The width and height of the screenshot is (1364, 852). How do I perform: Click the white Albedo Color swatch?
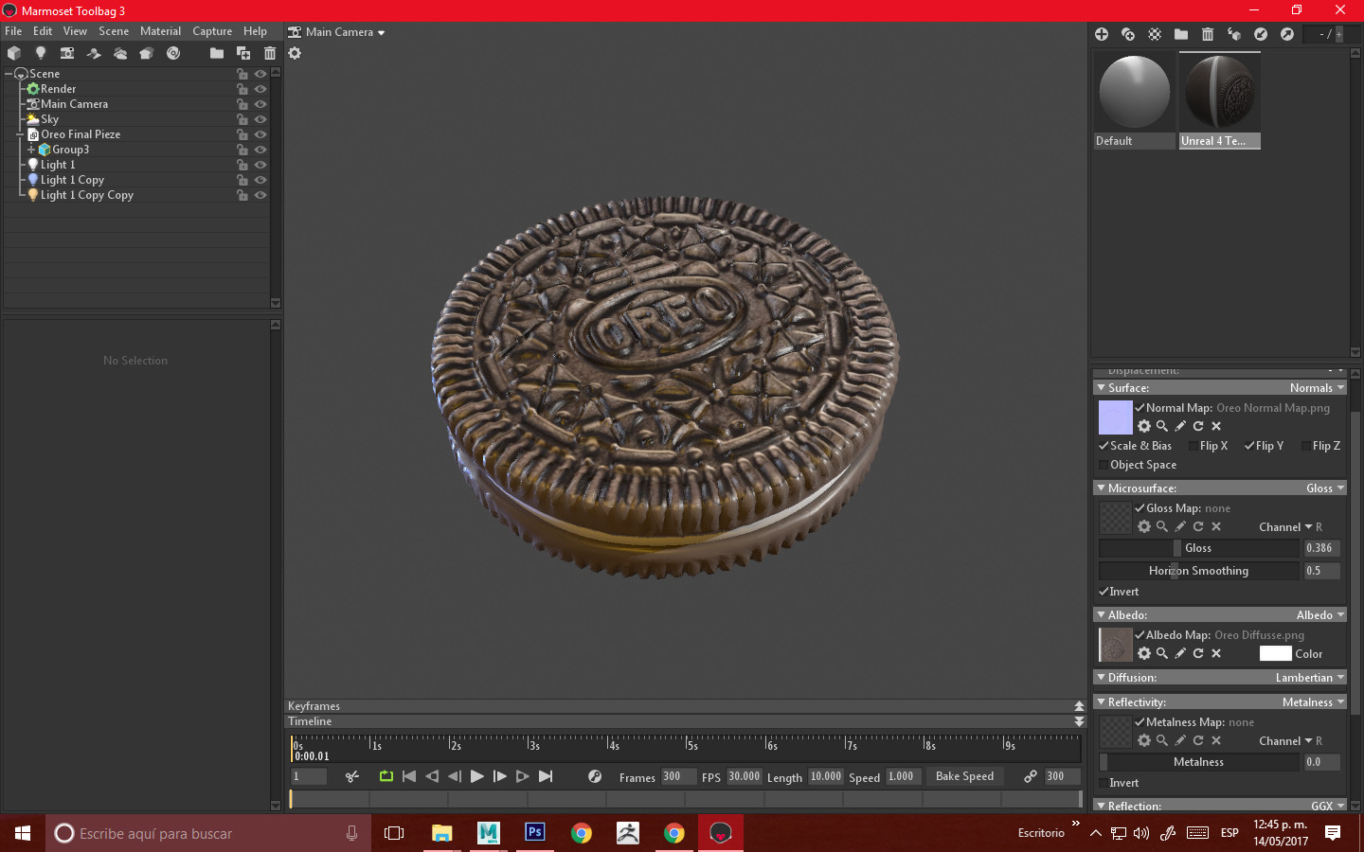tap(1275, 653)
